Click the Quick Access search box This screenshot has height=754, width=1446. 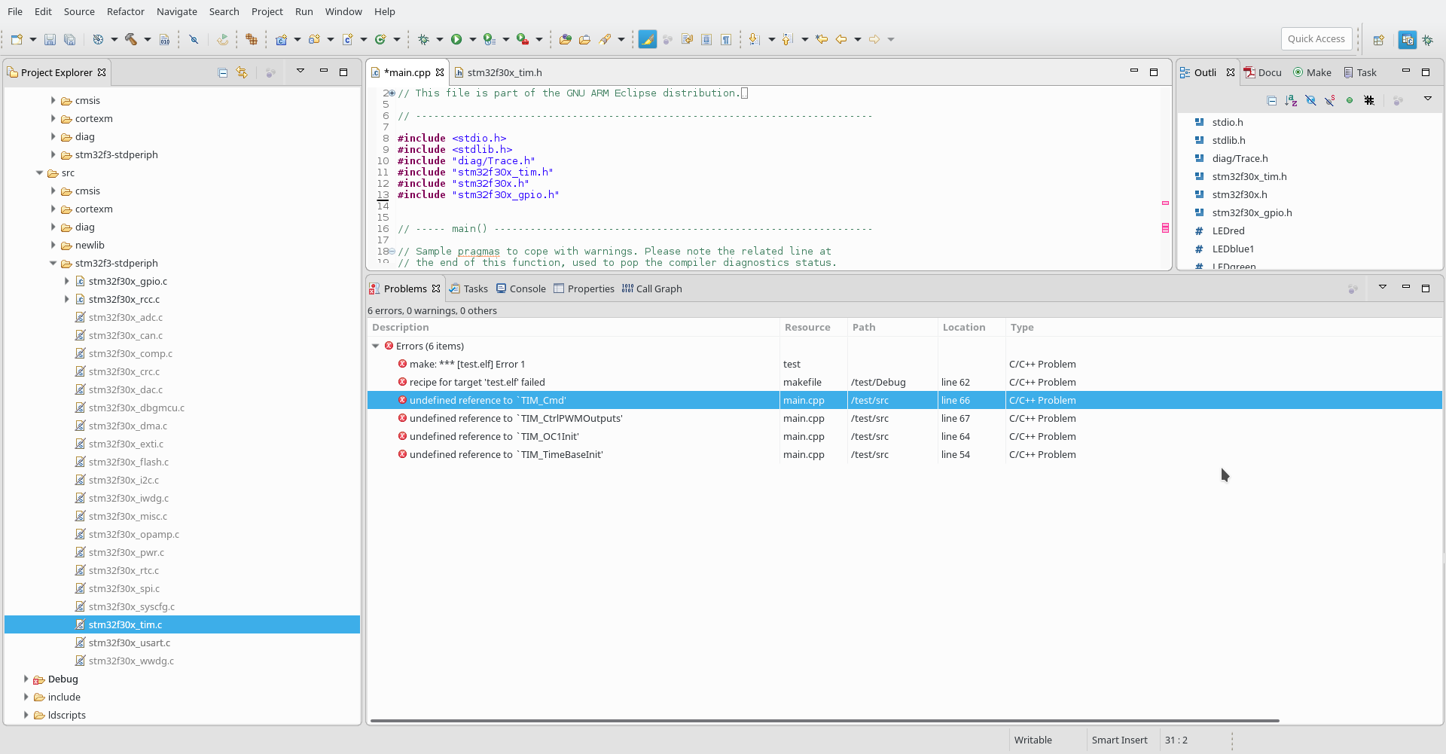click(1316, 39)
